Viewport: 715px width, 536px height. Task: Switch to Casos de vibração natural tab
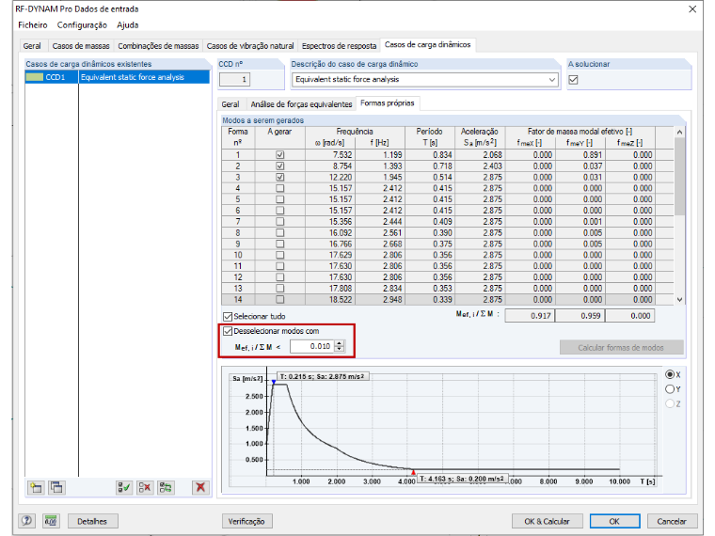click(x=250, y=46)
